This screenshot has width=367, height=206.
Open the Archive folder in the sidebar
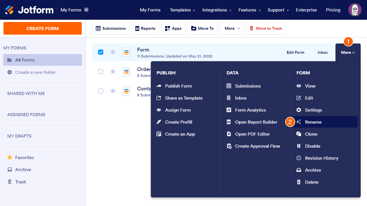23,170
